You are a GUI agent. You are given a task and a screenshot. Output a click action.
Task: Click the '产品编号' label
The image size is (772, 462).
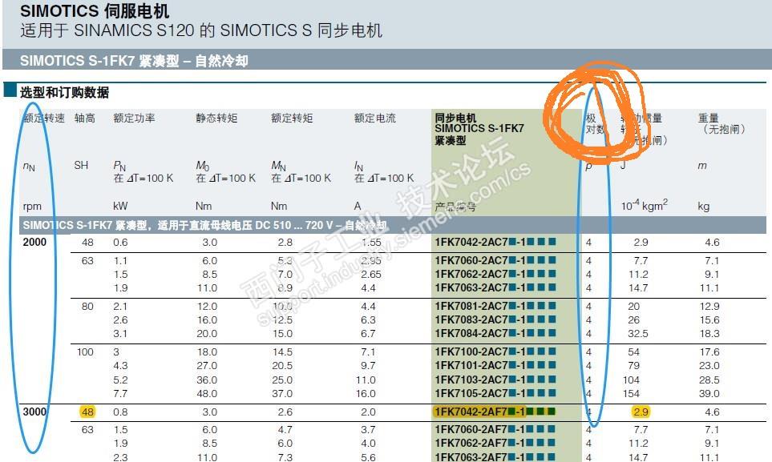pyautogui.click(x=455, y=207)
